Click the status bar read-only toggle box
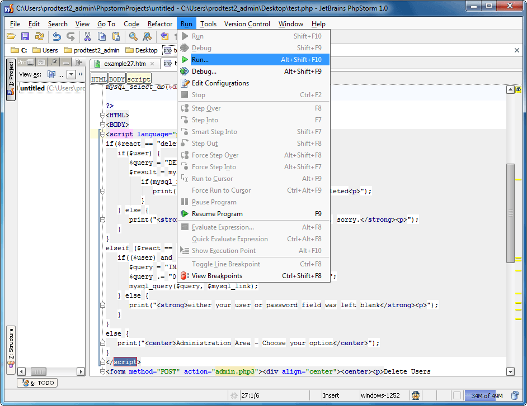Image resolution: width=527 pixels, height=406 pixels. click(x=457, y=395)
